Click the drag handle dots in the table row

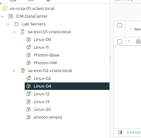pos(129,41)
